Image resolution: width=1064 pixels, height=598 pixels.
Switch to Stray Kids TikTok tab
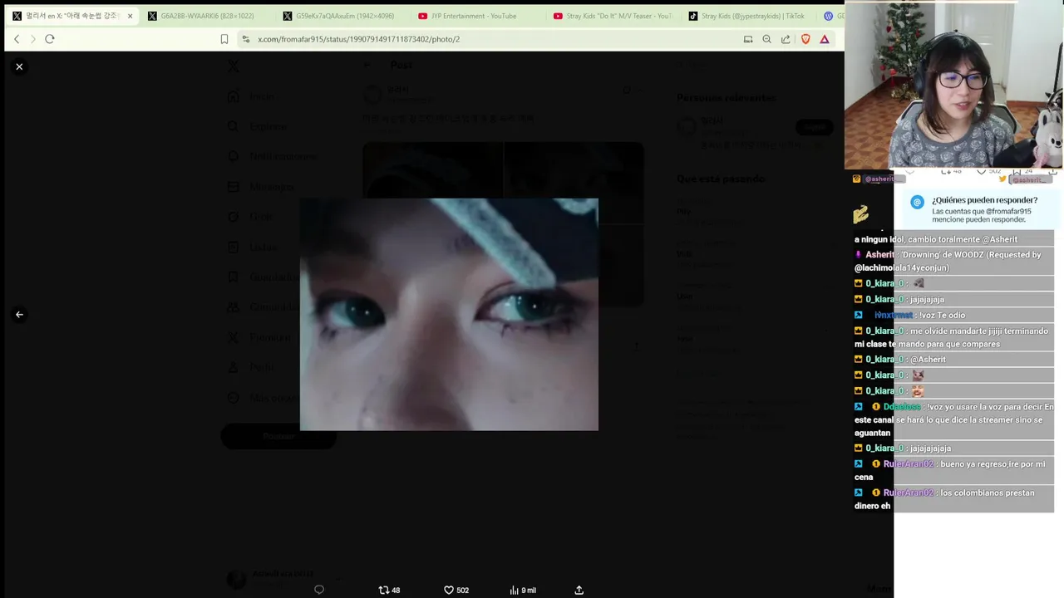tap(748, 16)
